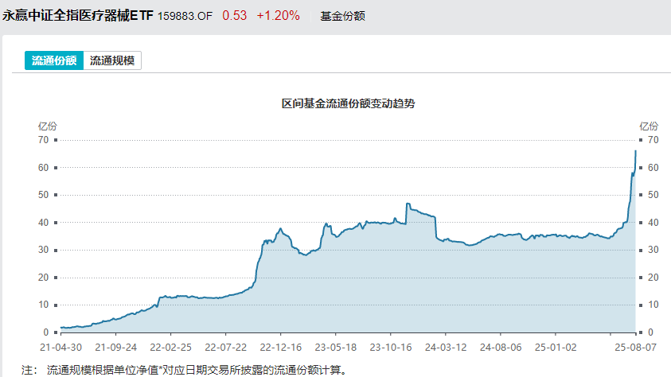Click the x-axis date 25-08-07
The height and width of the screenshot is (377, 671).
(x=635, y=348)
